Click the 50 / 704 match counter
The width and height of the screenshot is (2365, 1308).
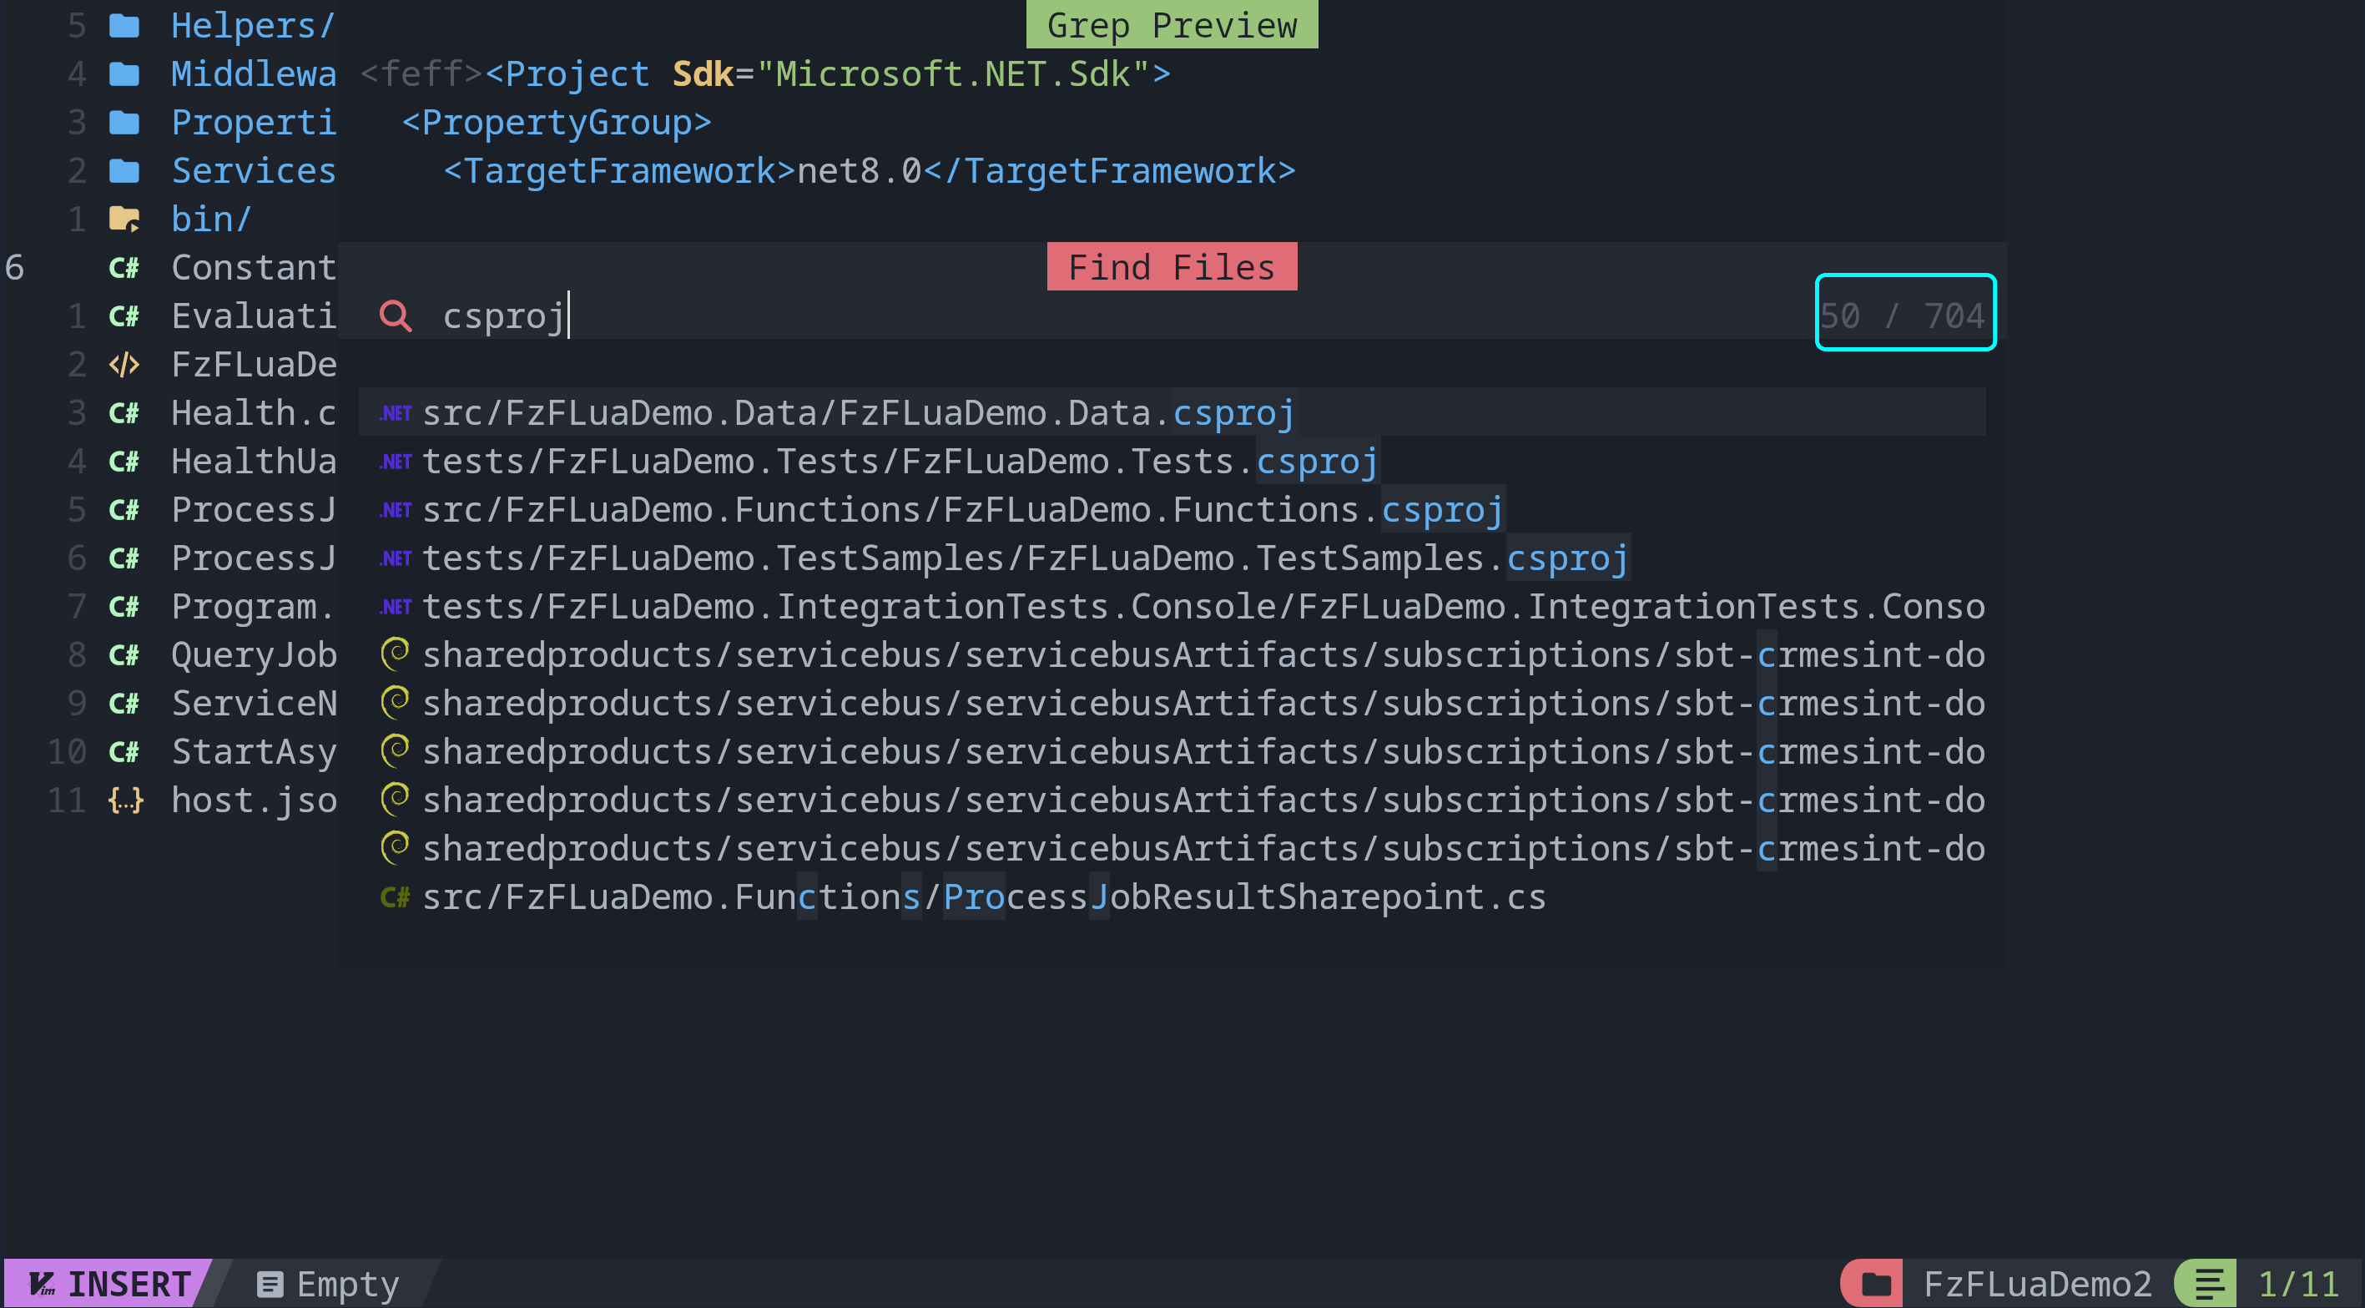tap(1904, 316)
